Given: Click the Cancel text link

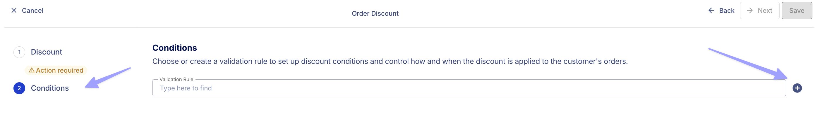Looking at the screenshot, I should pos(32,10).
